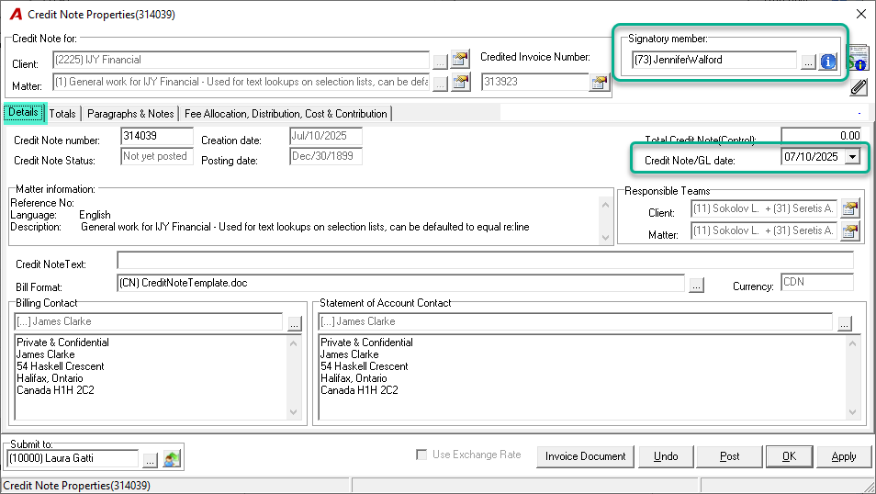
Task: Open matter properties icon beside Matter field
Action: point(460,82)
